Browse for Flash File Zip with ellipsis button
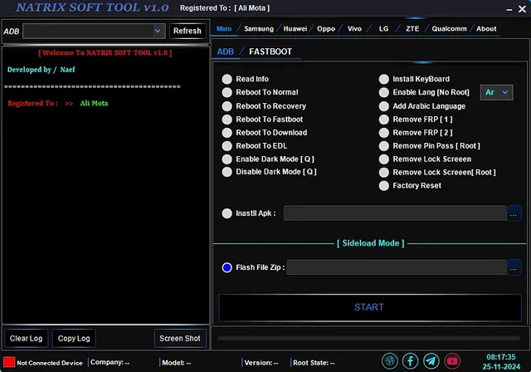Screen dimensions: 531x372 pyautogui.click(x=514, y=267)
